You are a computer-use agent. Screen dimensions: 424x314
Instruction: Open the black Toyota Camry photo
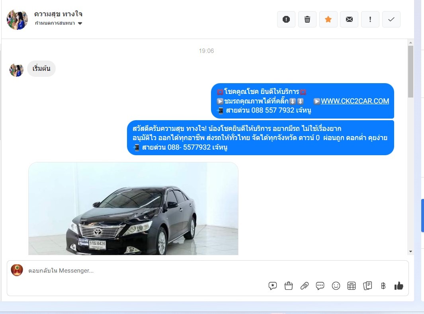click(133, 209)
